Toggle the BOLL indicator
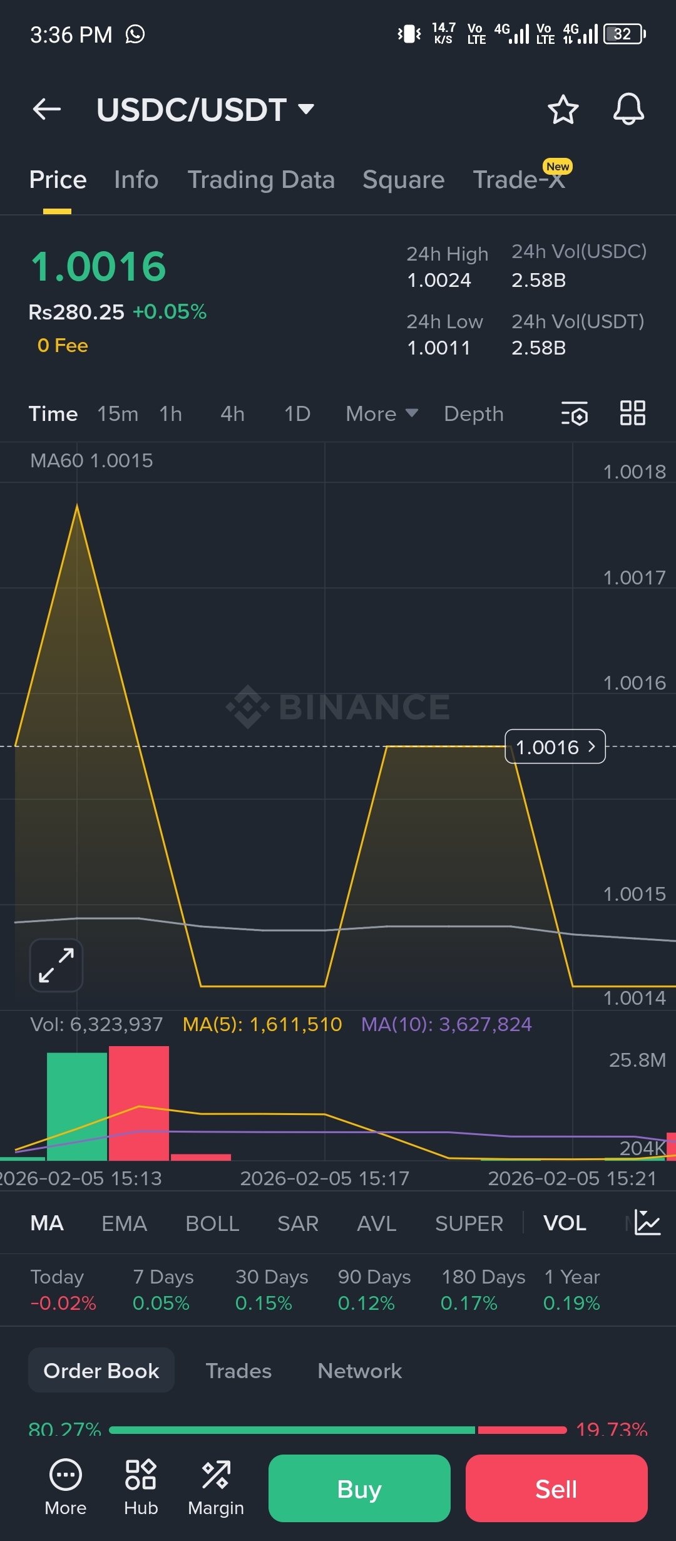 (212, 1223)
